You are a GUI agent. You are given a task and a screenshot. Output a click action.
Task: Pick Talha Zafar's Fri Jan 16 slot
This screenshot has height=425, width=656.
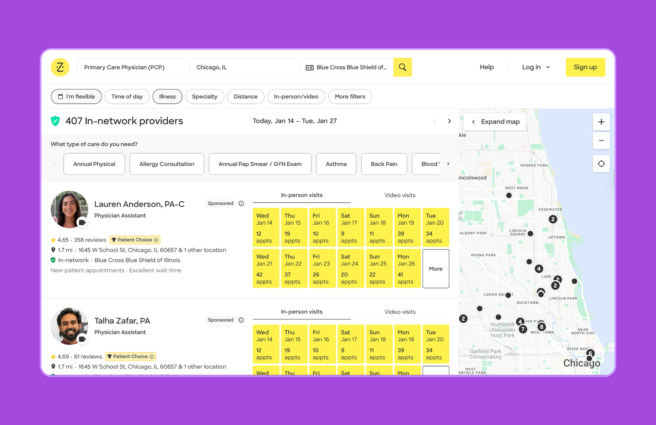[x=323, y=345]
